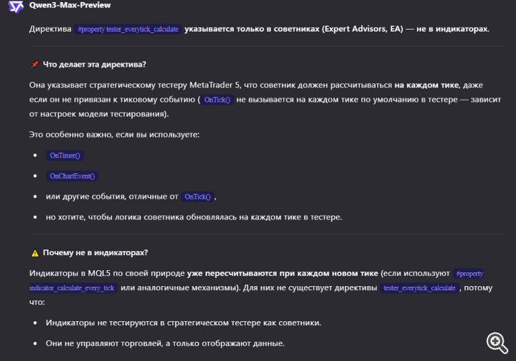Click "tester_everytick_calculate" chip in the last paragraph

pyautogui.click(x=420, y=288)
